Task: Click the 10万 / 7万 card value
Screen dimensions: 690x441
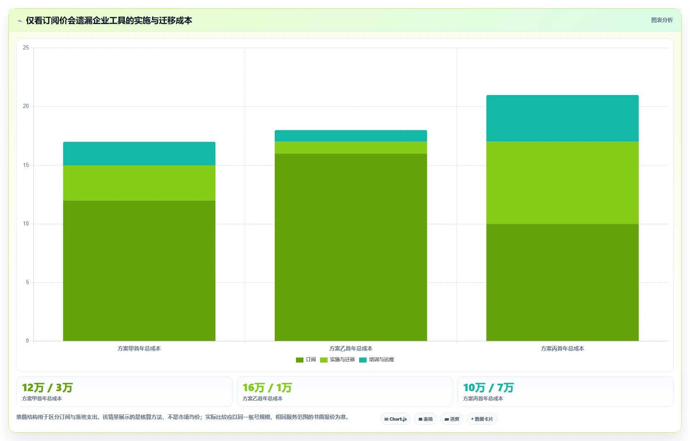Action: tap(488, 388)
